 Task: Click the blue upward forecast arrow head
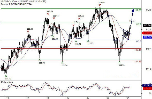point(133,10)
